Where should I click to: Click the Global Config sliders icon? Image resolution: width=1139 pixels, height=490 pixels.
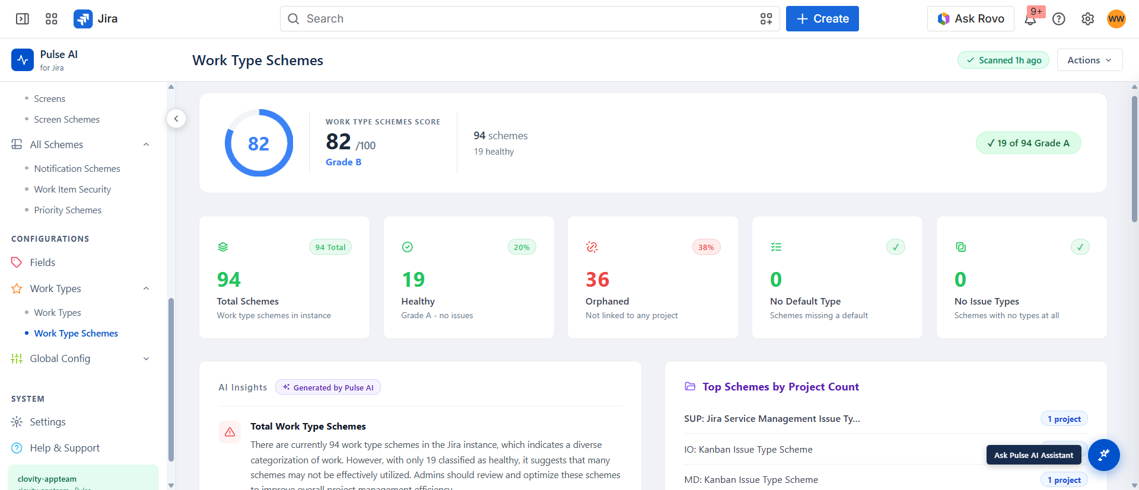point(17,358)
